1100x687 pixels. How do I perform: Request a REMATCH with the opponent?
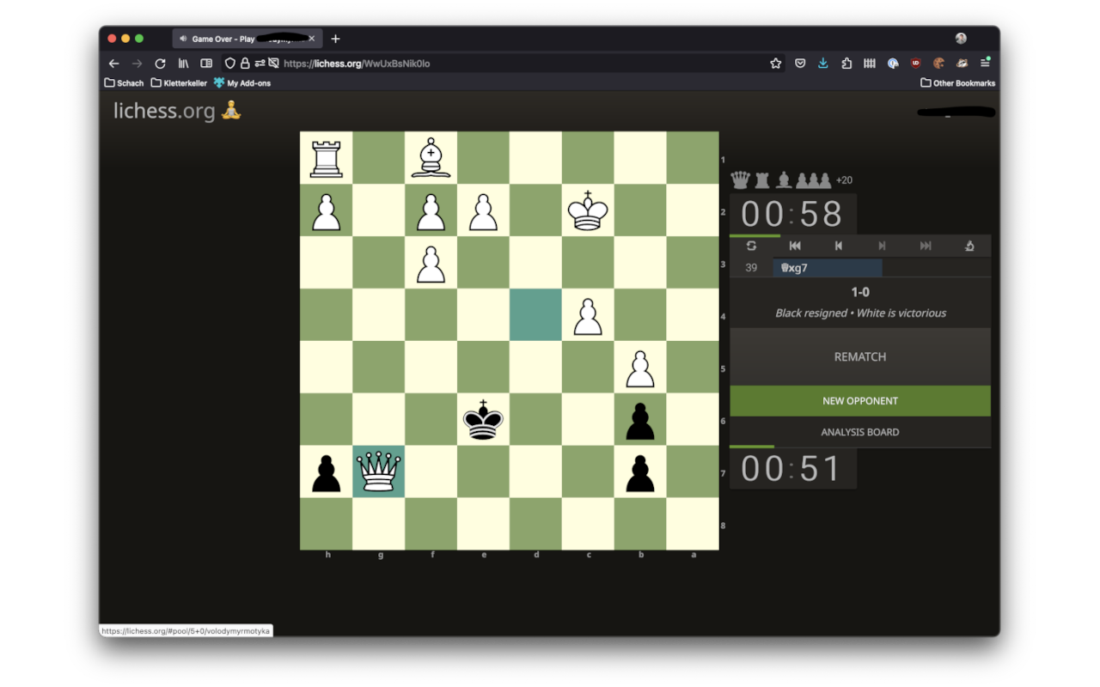(860, 357)
